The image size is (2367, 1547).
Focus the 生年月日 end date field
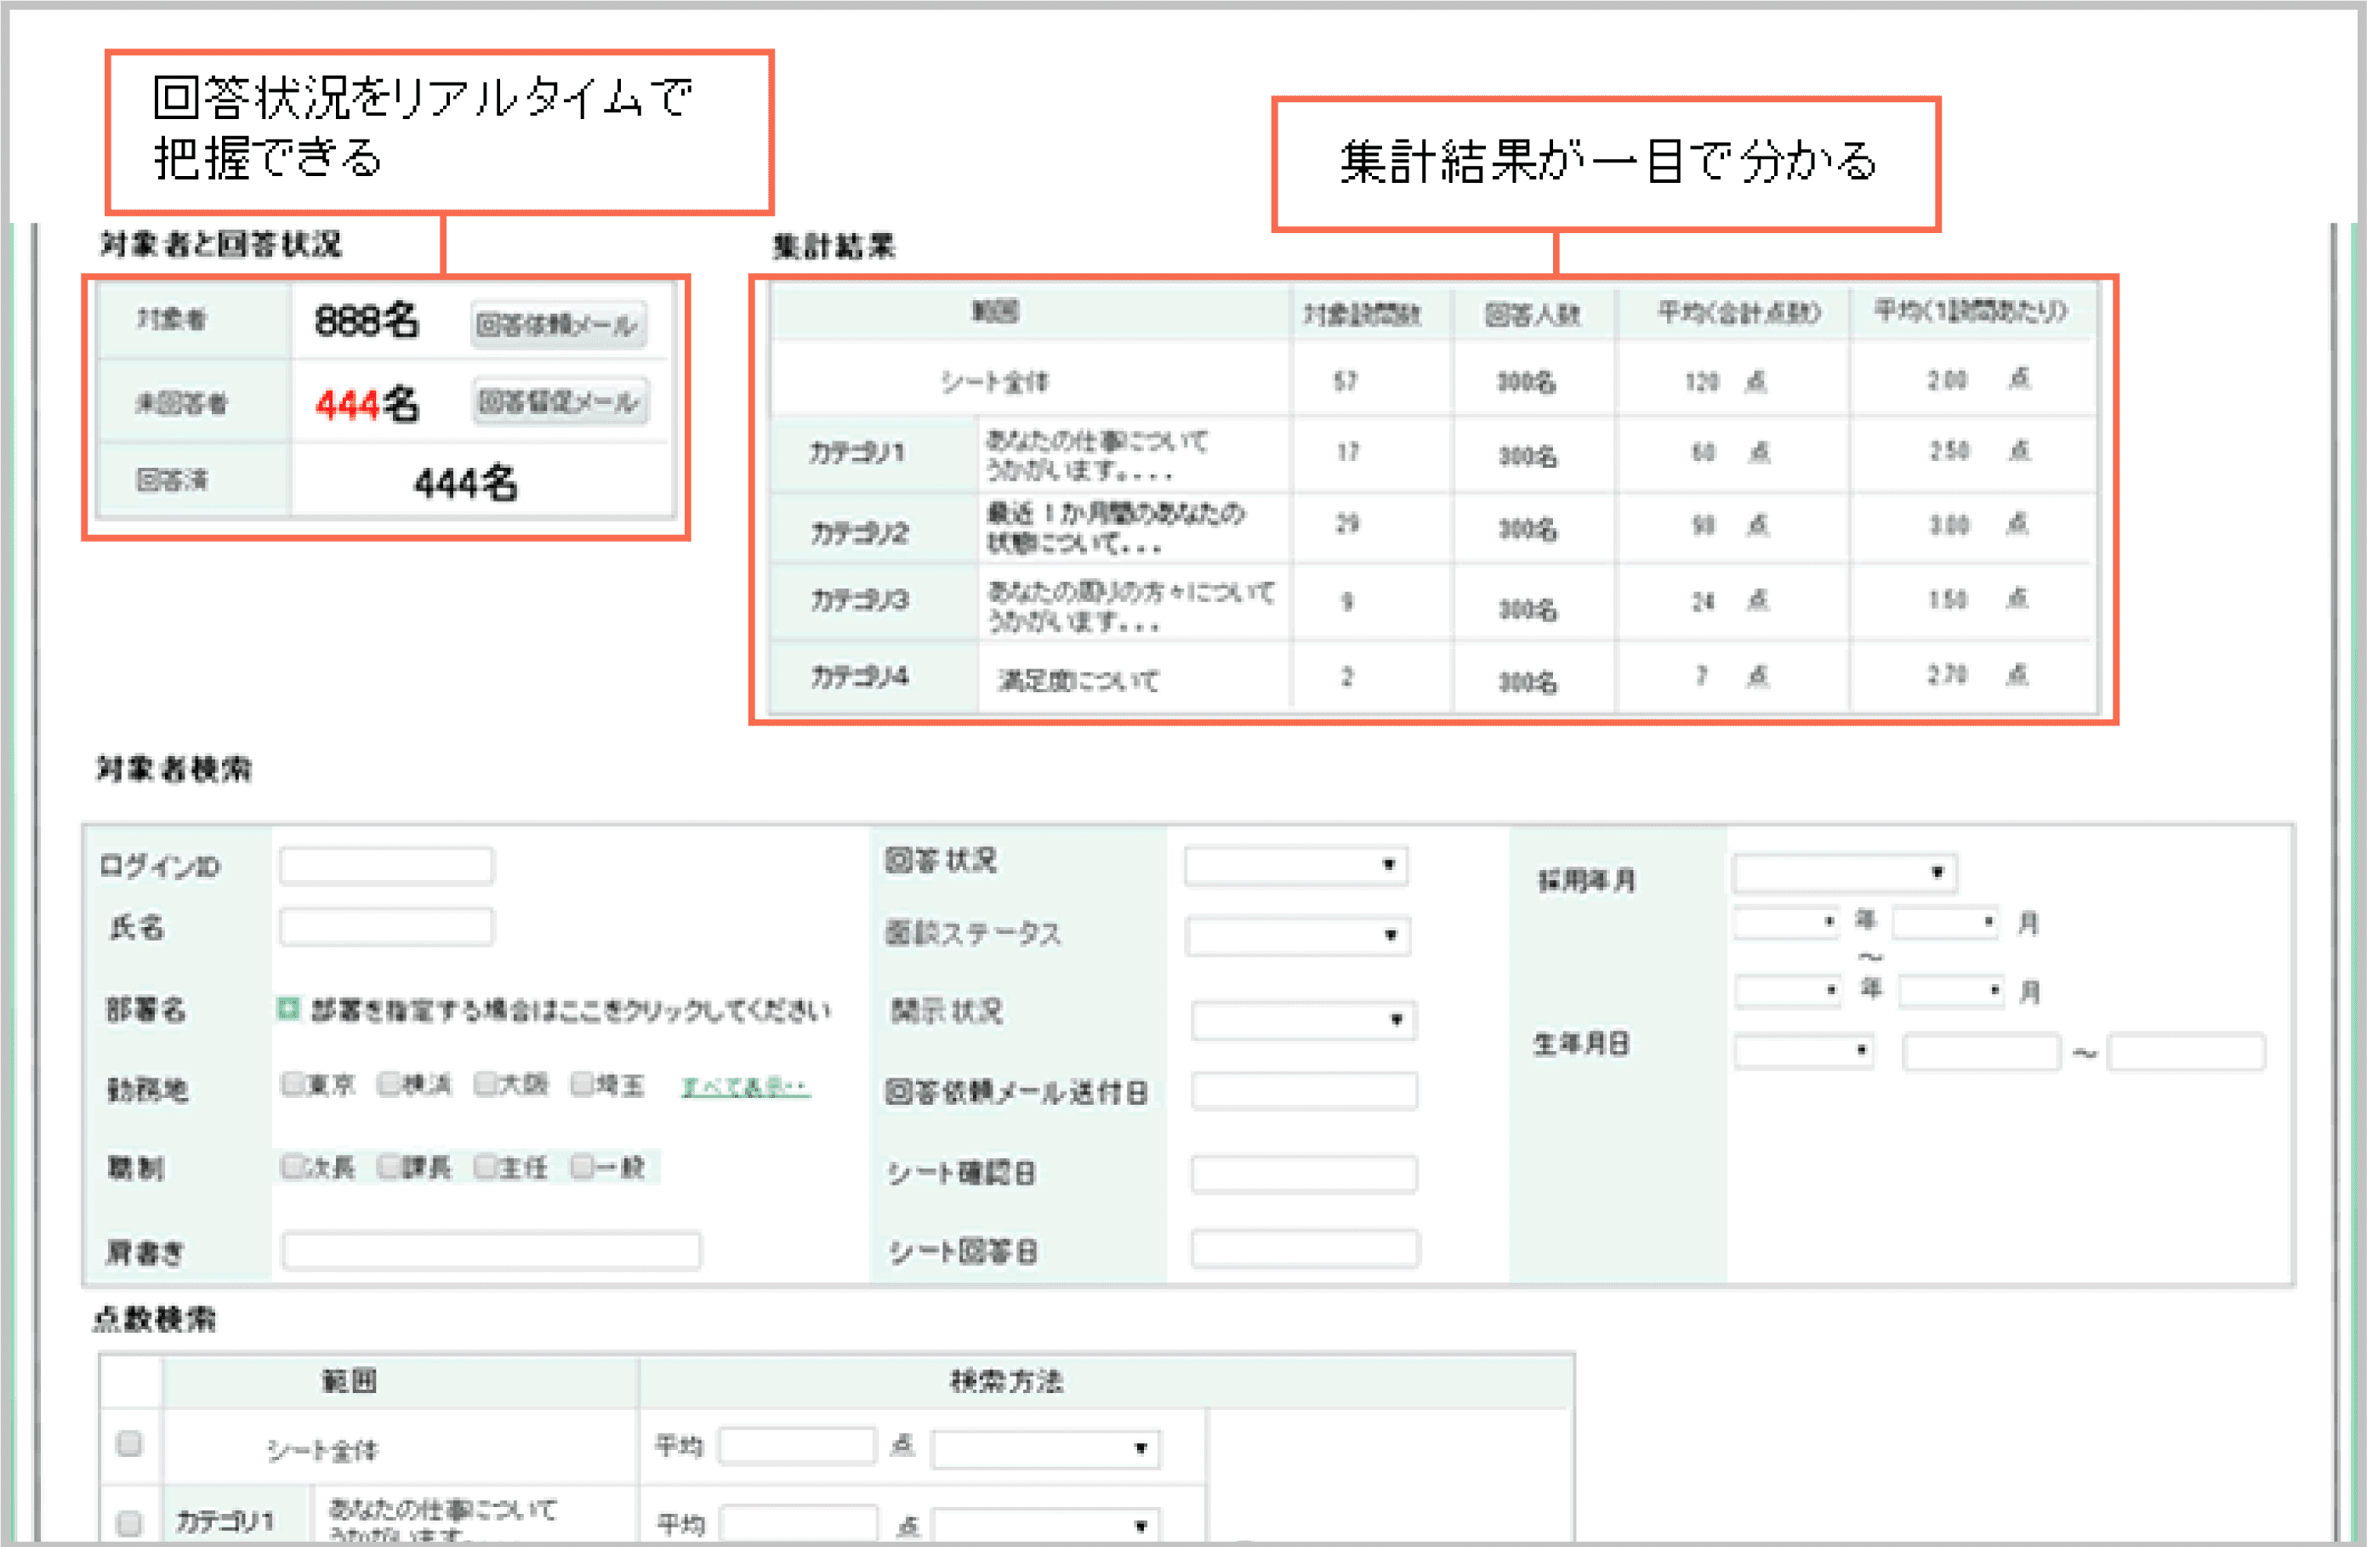[x=2187, y=1052]
